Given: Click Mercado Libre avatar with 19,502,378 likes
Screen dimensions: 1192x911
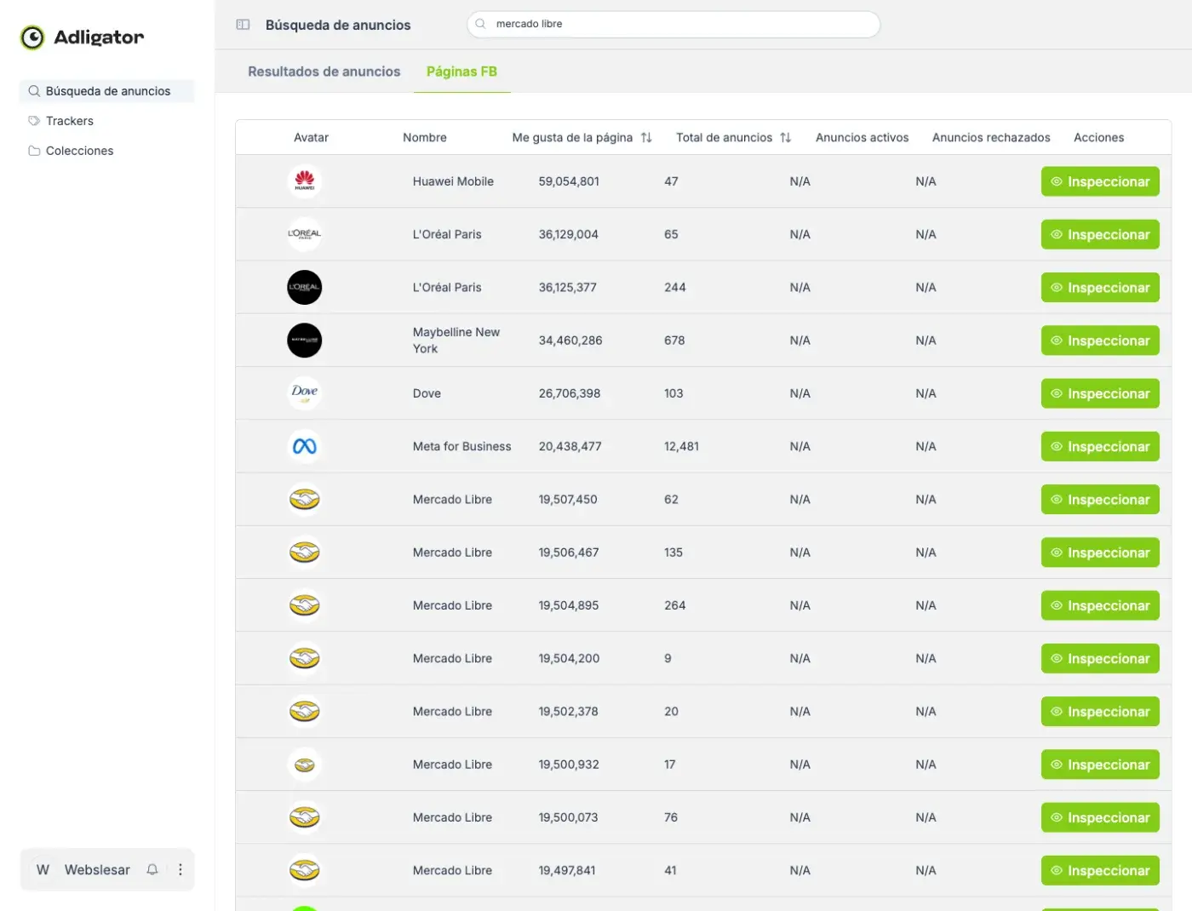Looking at the screenshot, I should [x=305, y=711].
